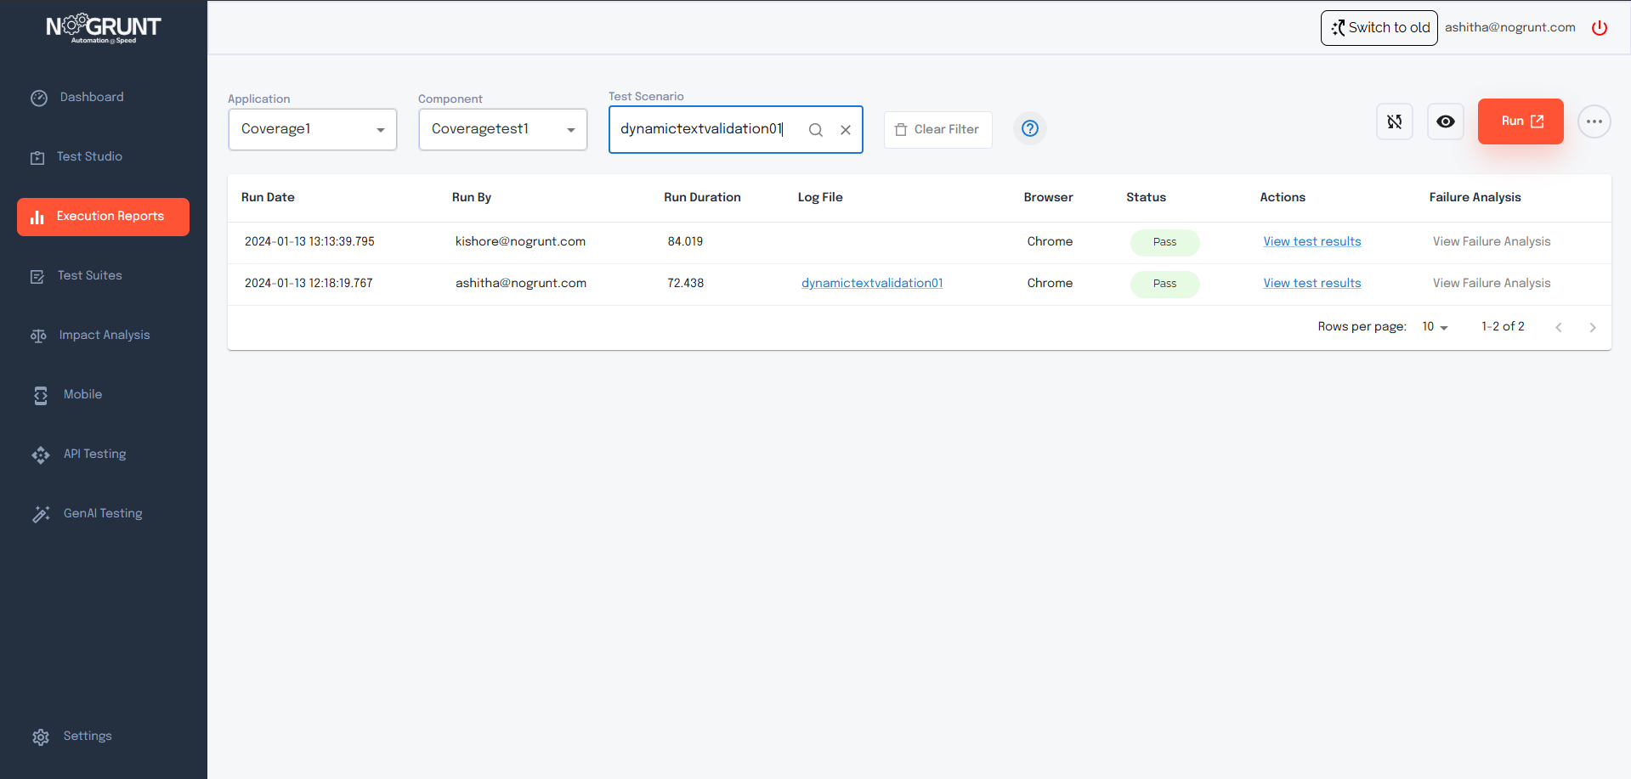Viewport: 1631px width, 779px height.
Task: Click the Clear Filter button
Action: click(x=938, y=130)
